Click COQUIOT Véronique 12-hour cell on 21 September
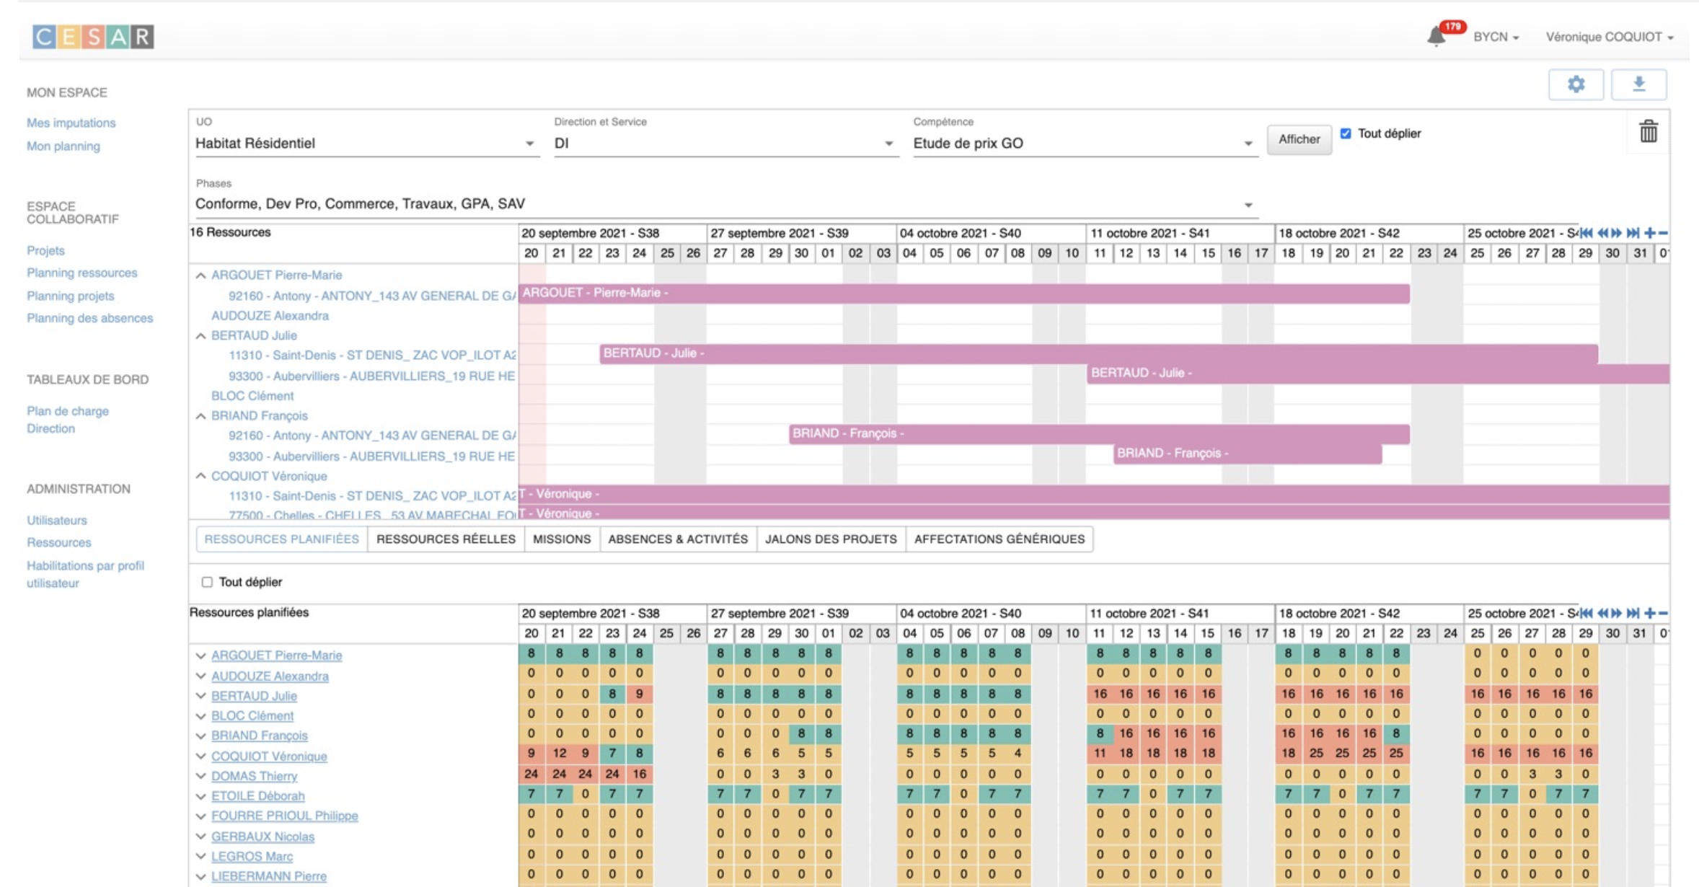The width and height of the screenshot is (1699, 887). click(559, 754)
